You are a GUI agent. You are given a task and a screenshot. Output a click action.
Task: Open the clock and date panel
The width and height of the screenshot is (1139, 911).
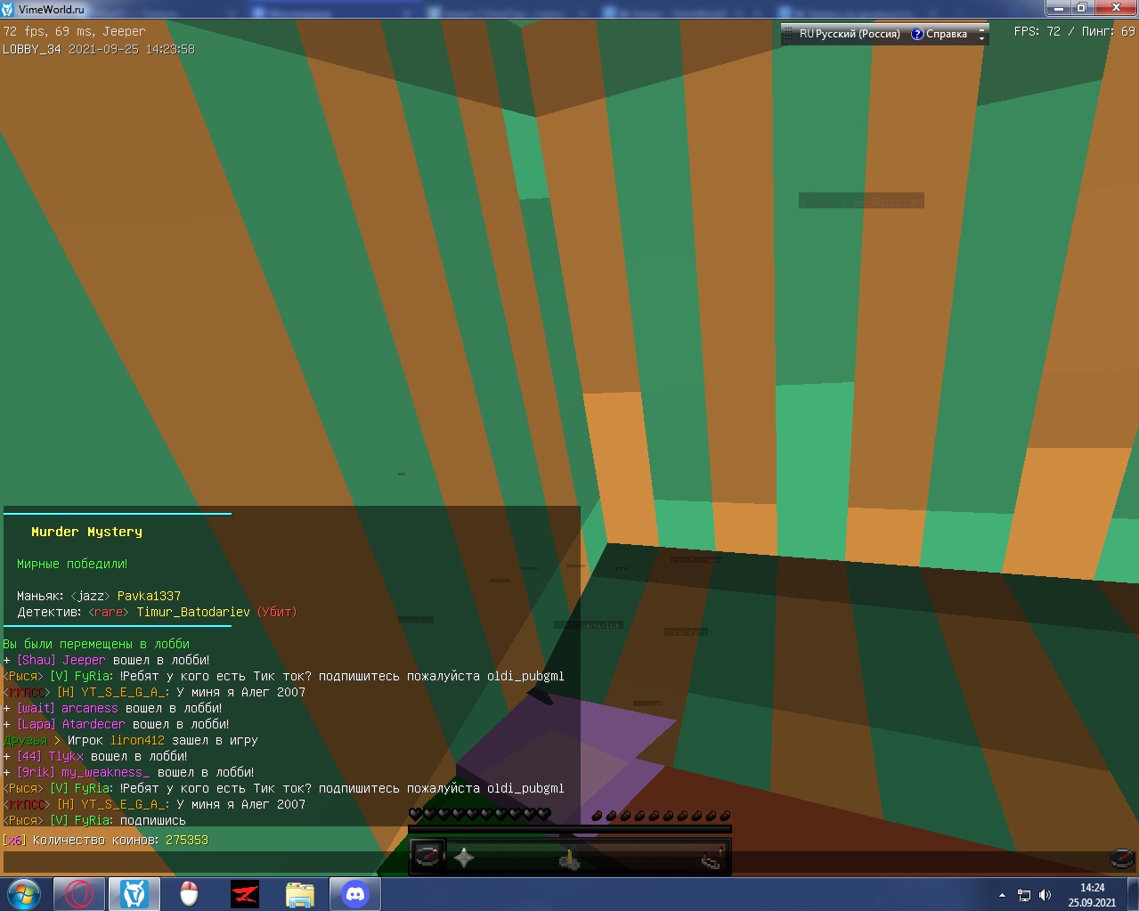coord(1092,894)
